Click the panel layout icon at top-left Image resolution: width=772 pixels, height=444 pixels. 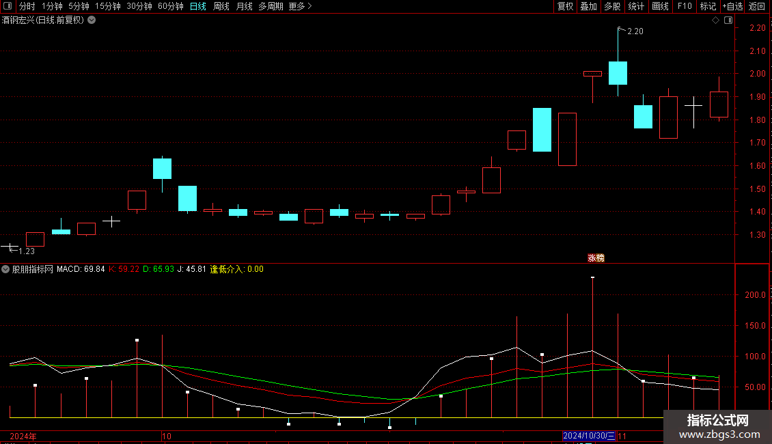click(8, 6)
